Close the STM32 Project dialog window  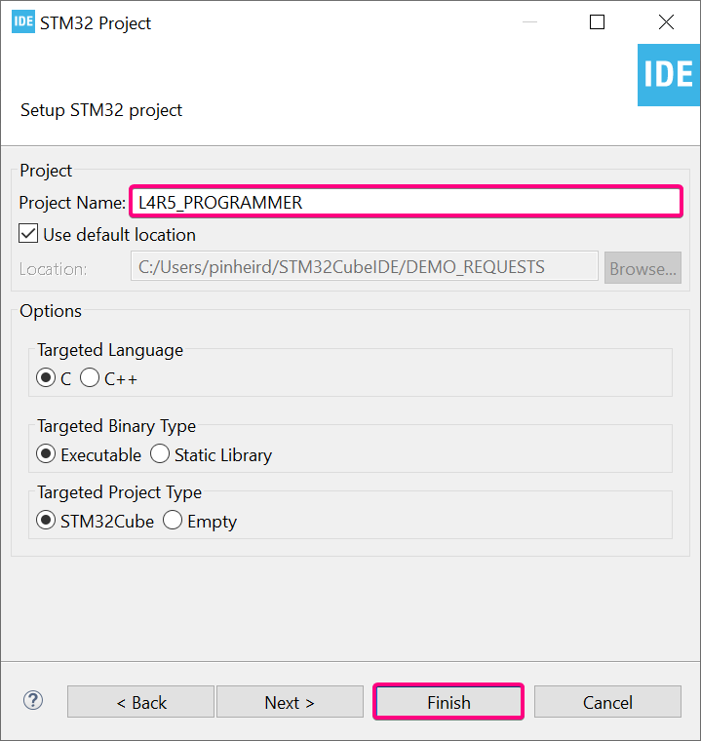coord(667,21)
